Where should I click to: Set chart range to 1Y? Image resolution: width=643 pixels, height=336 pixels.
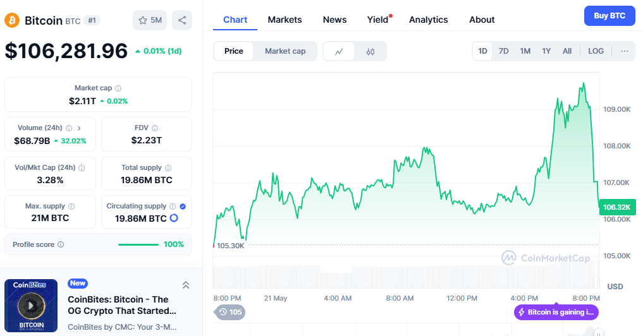coord(546,51)
